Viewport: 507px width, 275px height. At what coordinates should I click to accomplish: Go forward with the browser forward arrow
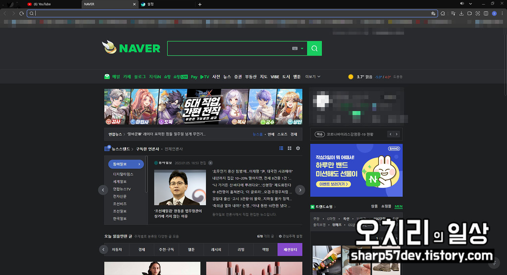click(14, 14)
